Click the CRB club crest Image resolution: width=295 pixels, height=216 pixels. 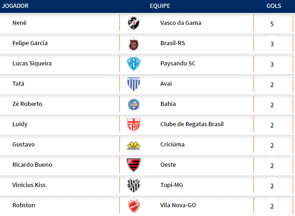click(134, 124)
